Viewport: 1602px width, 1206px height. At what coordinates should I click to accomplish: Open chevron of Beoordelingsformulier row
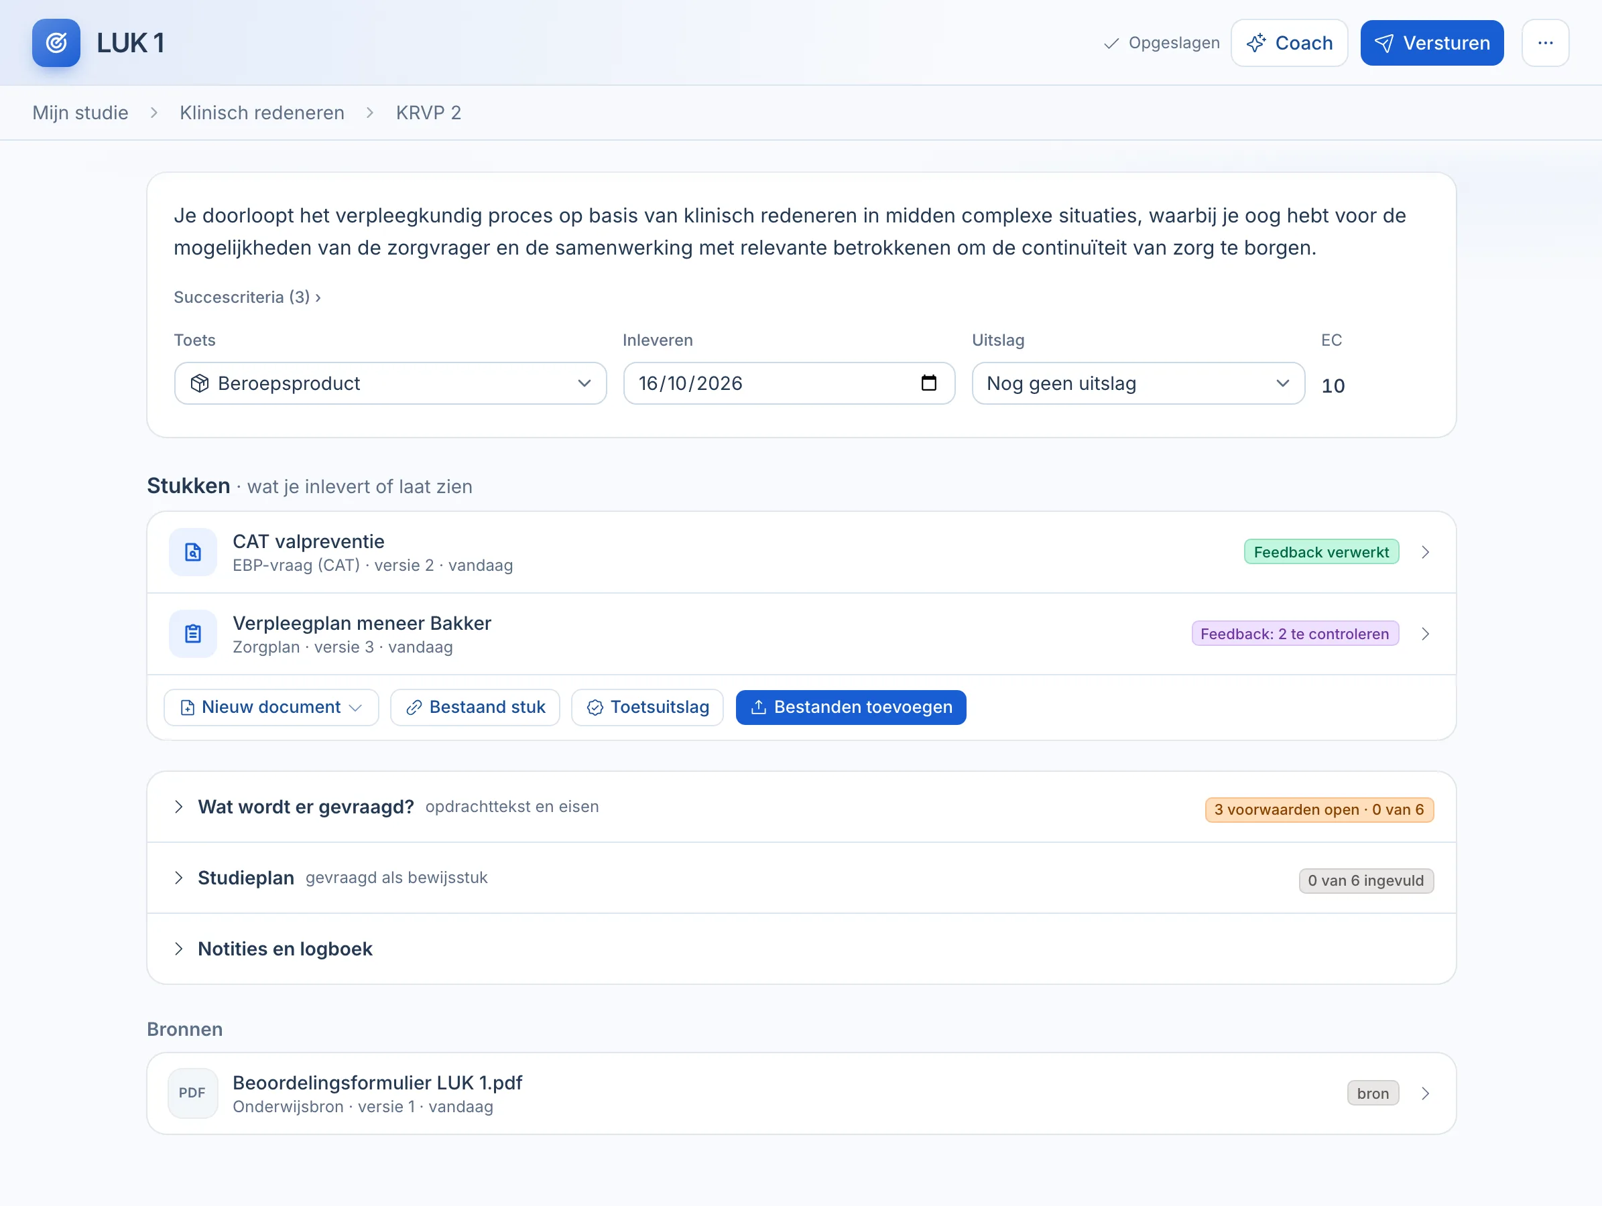point(1424,1093)
